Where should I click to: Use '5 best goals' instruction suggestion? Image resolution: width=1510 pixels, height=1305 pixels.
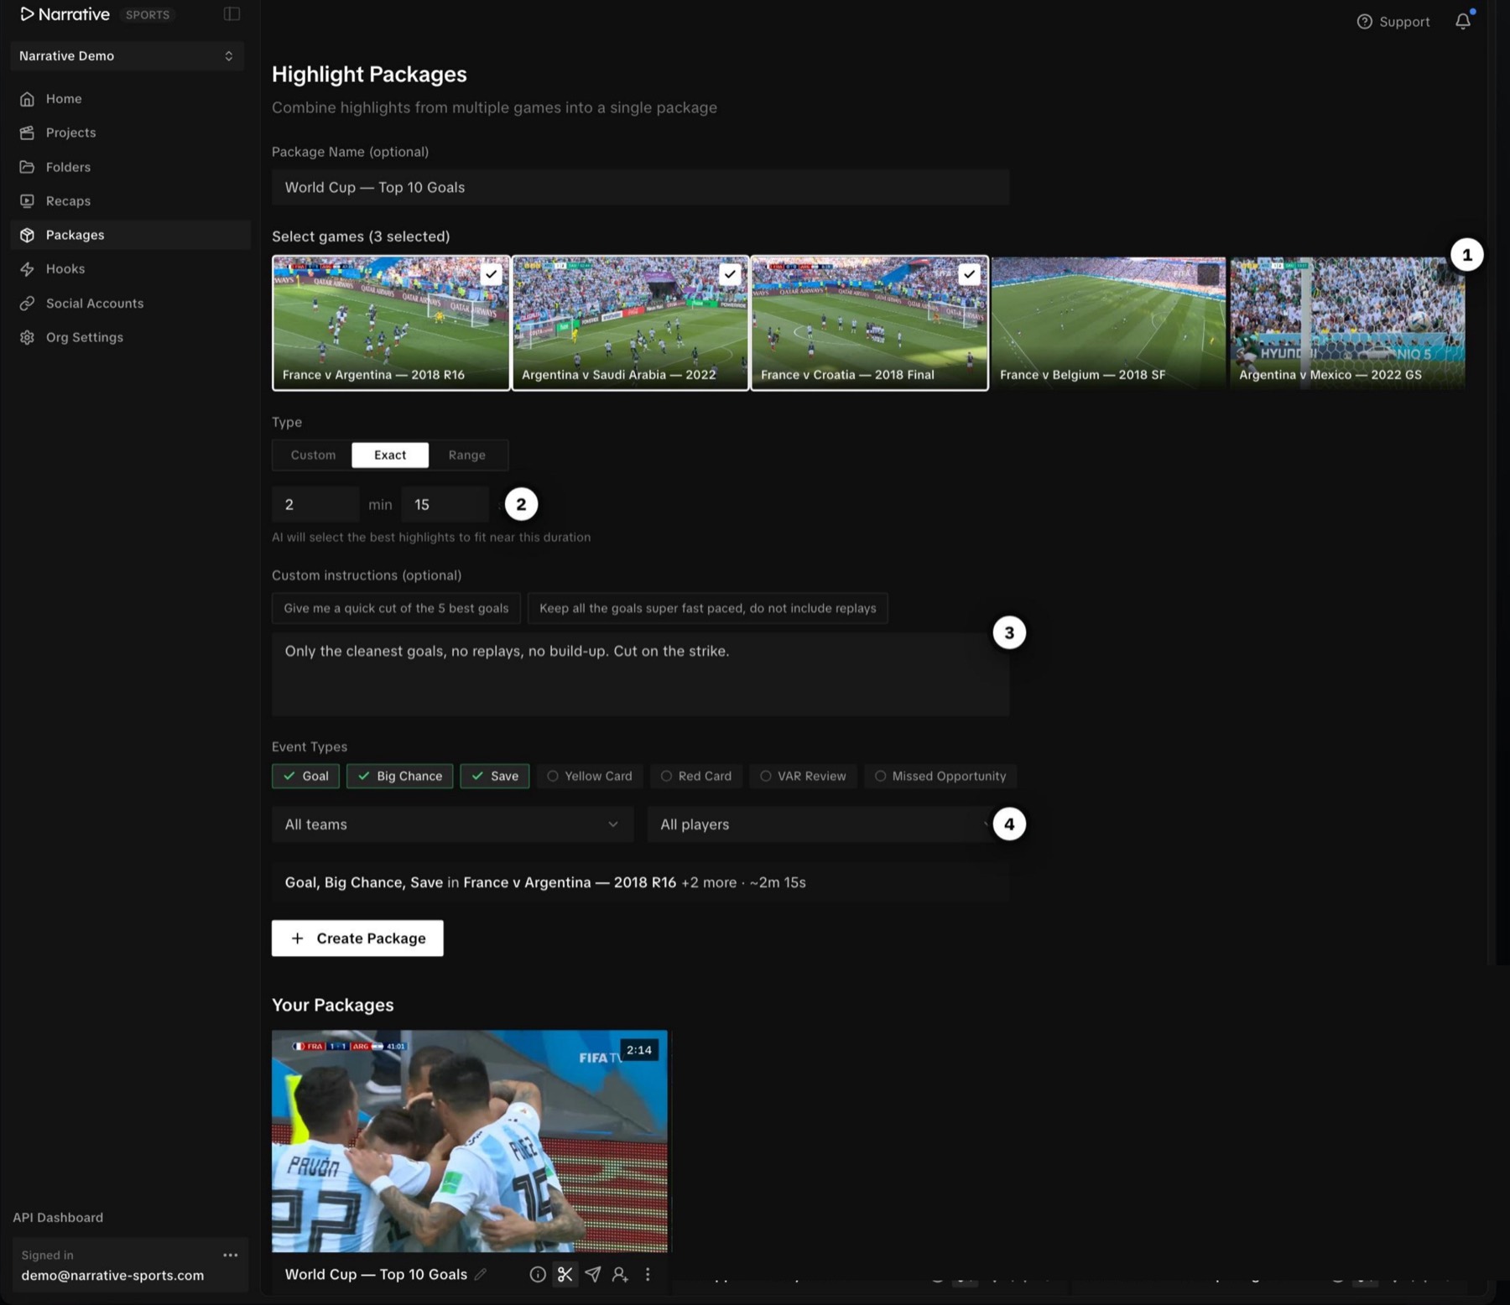pos(396,609)
